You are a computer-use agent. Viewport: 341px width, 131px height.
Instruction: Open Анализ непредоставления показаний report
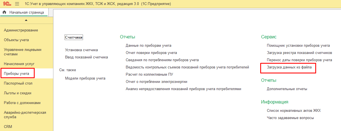(x=183, y=89)
